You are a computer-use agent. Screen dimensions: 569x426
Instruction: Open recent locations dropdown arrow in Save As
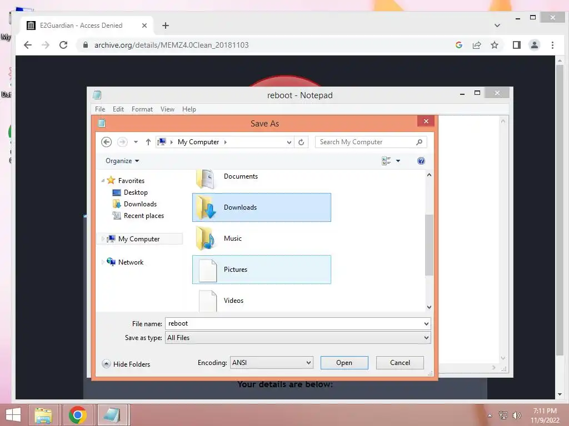[136, 142]
